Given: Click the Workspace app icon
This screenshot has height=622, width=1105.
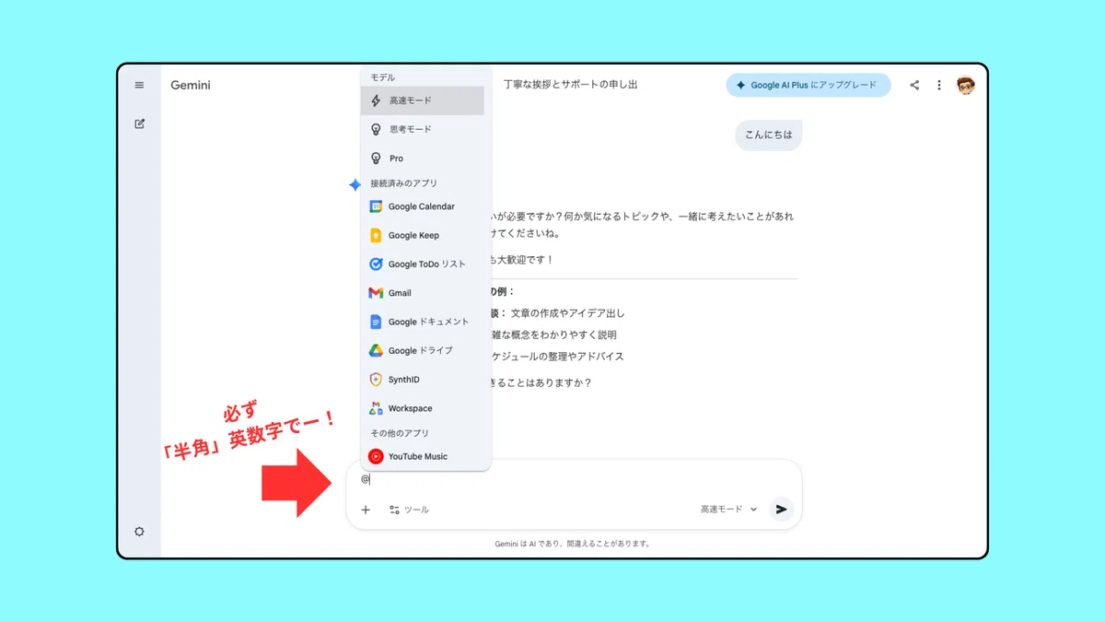Looking at the screenshot, I should (376, 408).
